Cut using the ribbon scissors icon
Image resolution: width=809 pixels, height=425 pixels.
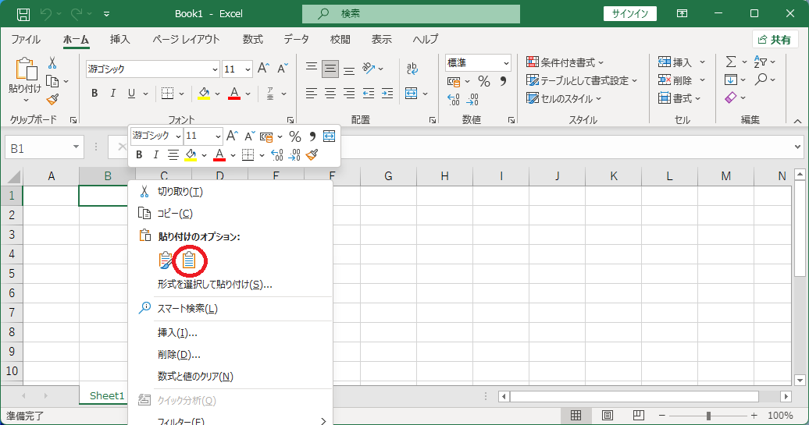pyautogui.click(x=52, y=63)
